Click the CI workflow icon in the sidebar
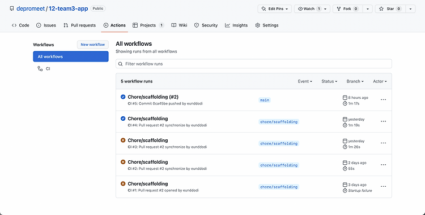The height and width of the screenshot is (215, 425). 40,69
